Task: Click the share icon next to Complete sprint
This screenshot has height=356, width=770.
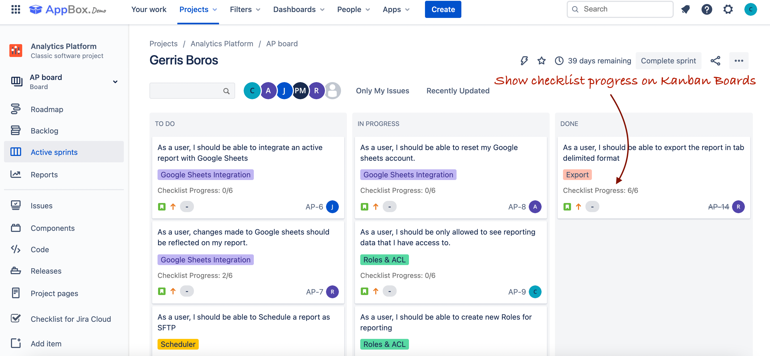Action: [x=715, y=61]
